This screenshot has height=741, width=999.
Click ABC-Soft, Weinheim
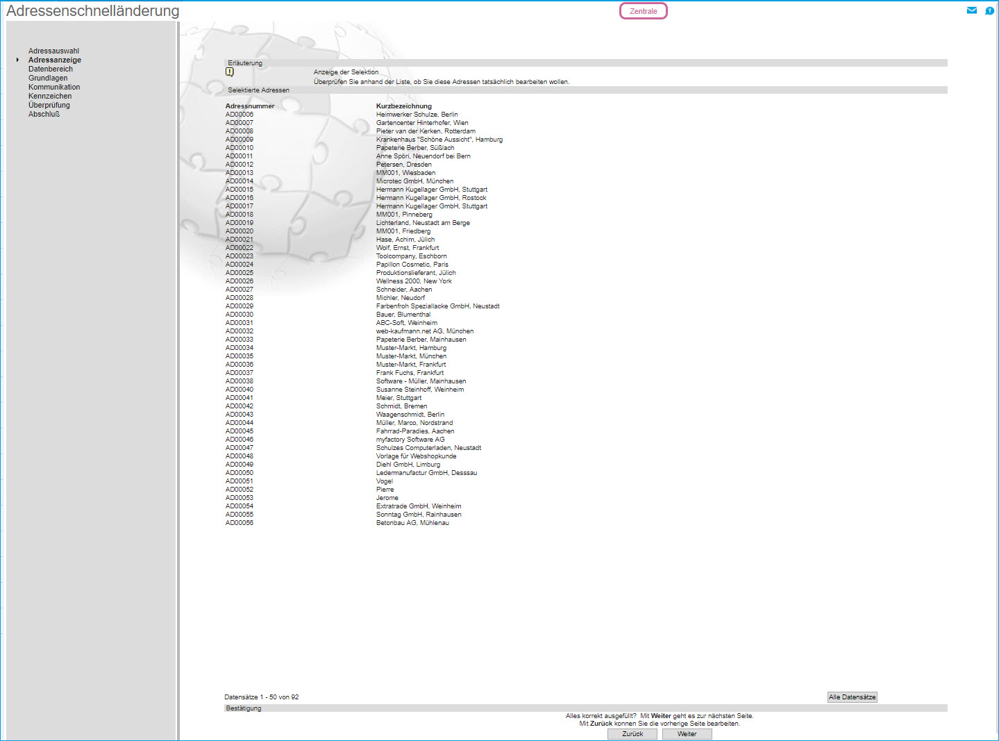407,323
